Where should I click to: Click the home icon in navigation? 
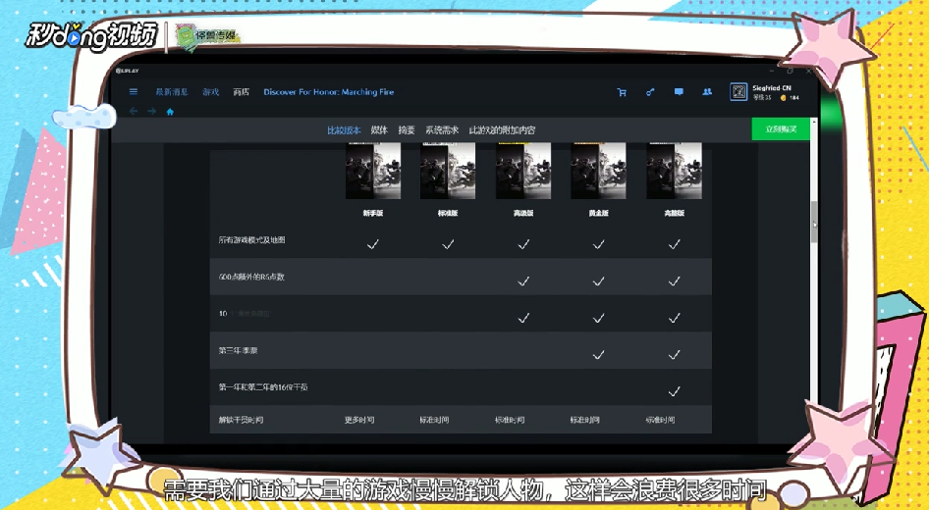point(170,111)
